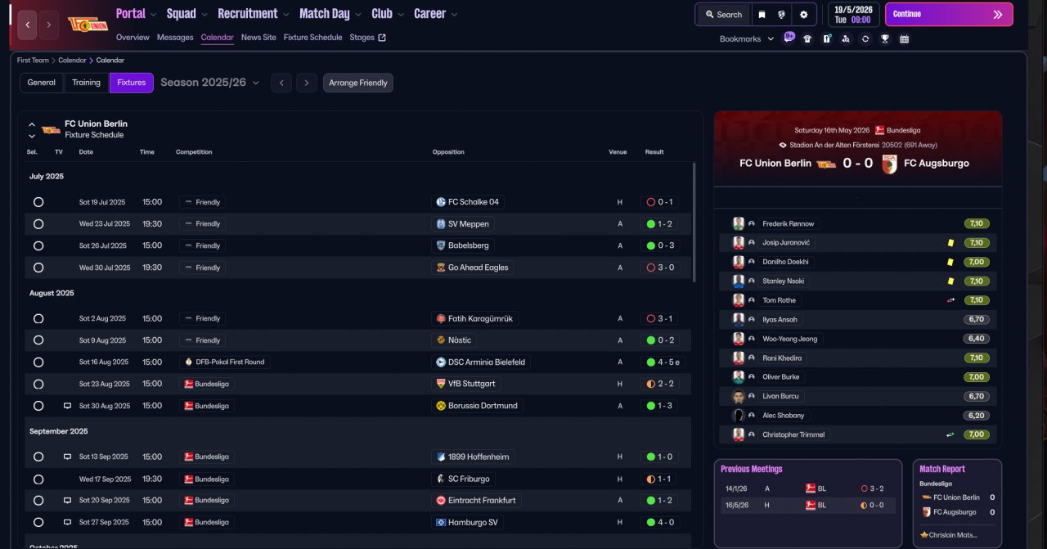The image size is (1047, 549).
Task: Select the Hamburgo SV fixture radio button
Action: [38, 522]
